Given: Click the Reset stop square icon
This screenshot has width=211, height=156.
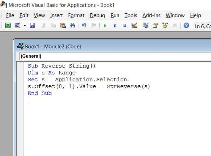Looking at the screenshot, I should (124, 25).
